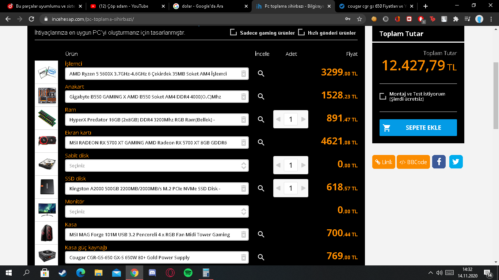Remove the MSI MAG Forge case selection
Viewport: 499px width, 280px height.
click(243, 235)
